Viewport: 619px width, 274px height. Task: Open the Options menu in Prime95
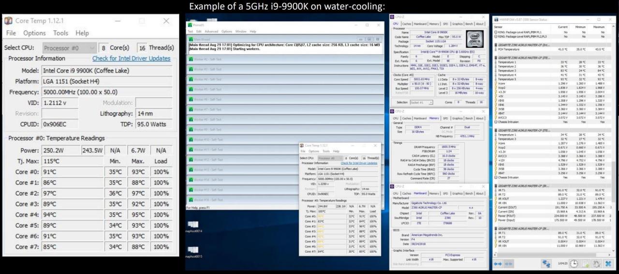click(227, 31)
